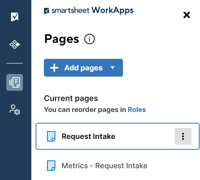Click the plus icon in Add pages
200x180 pixels.
(x=54, y=68)
